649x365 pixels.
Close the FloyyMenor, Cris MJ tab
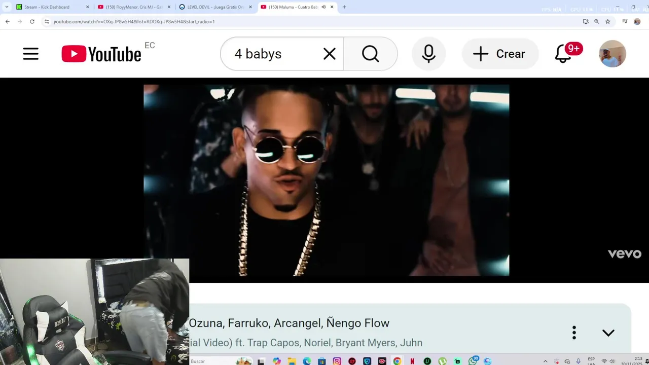tap(169, 7)
